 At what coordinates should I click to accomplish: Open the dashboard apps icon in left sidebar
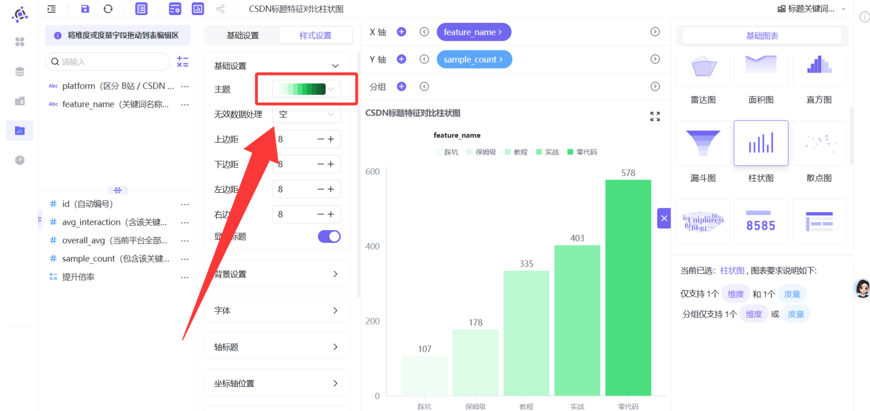(x=20, y=42)
